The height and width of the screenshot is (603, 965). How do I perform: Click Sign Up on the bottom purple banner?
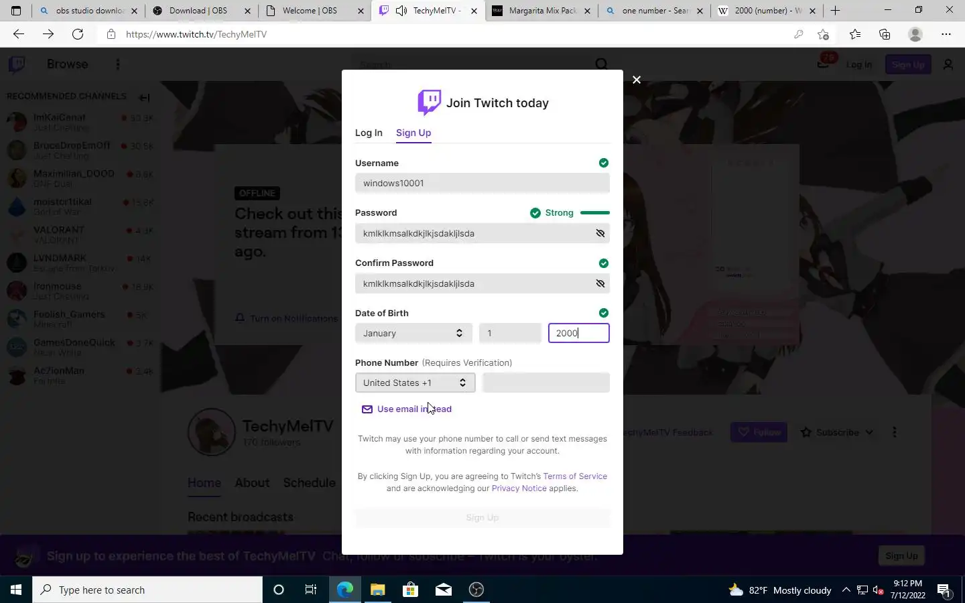click(901, 555)
